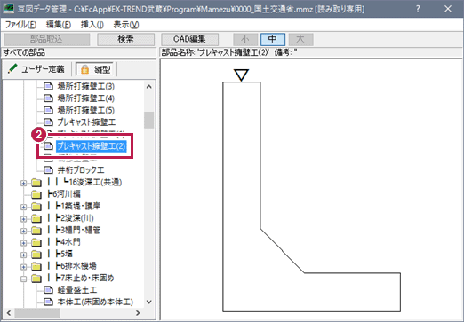Image resolution: width=464 pixels, height=322 pixels.
Task: Click the horizontal scrollbar thumb of tree
Action: tap(37, 312)
